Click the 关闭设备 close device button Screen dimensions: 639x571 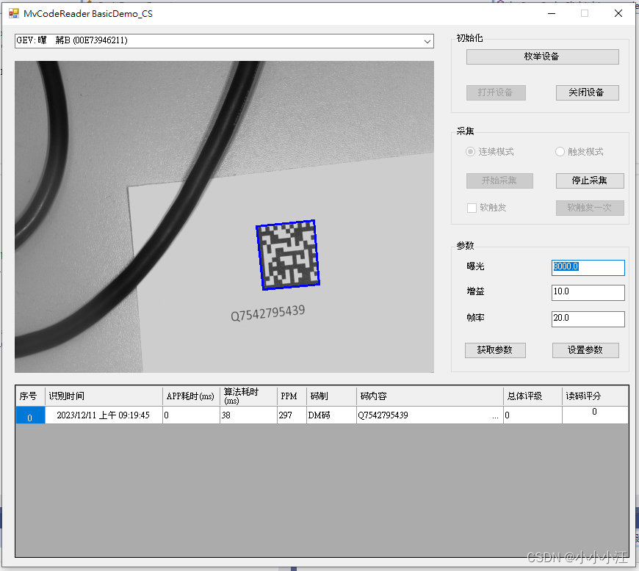[x=587, y=92]
